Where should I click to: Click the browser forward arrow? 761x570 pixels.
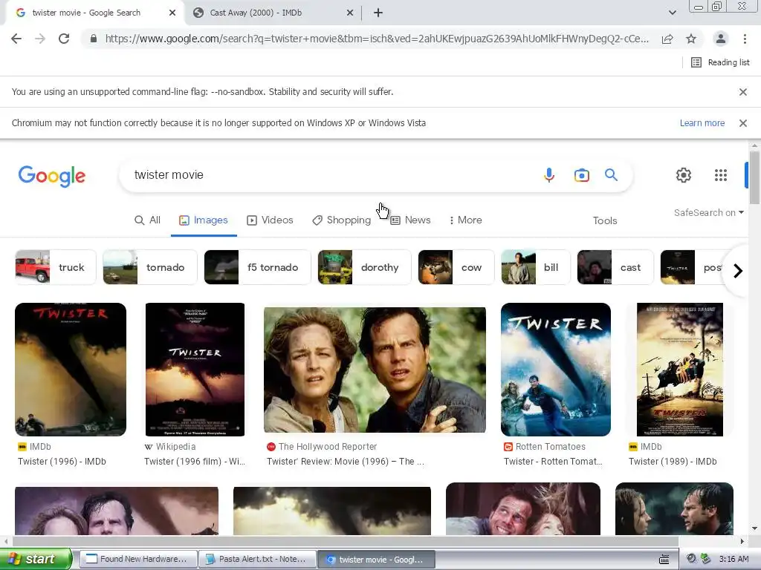tap(40, 39)
